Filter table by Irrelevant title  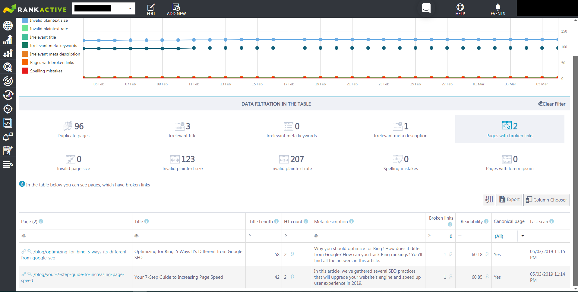[182, 129]
